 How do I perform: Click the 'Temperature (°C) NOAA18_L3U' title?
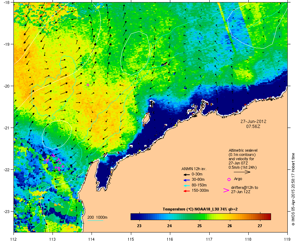point(200,209)
